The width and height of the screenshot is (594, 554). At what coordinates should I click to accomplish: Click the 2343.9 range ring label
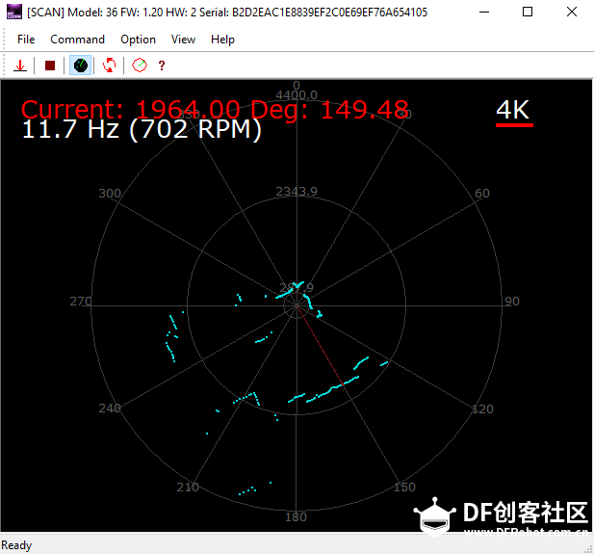pos(297,192)
